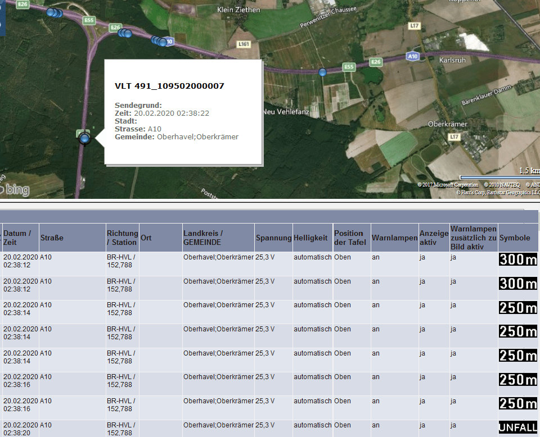Click the 300m symbol in the first table row
The width and height of the screenshot is (540, 437).
[x=517, y=260]
